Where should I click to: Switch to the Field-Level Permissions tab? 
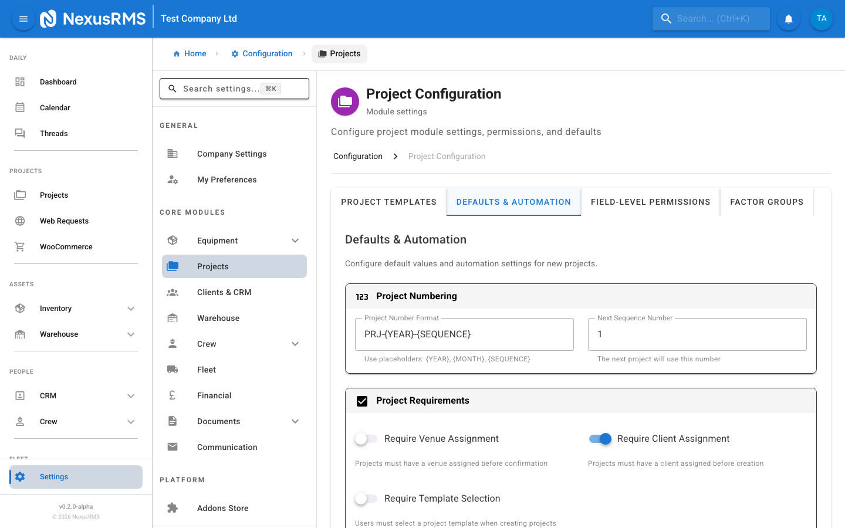pos(650,202)
